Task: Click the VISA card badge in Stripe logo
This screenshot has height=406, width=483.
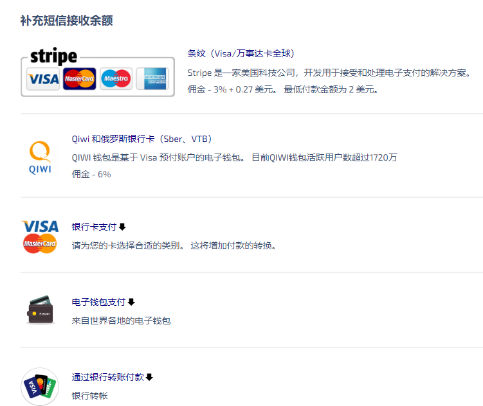Action: [x=43, y=79]
